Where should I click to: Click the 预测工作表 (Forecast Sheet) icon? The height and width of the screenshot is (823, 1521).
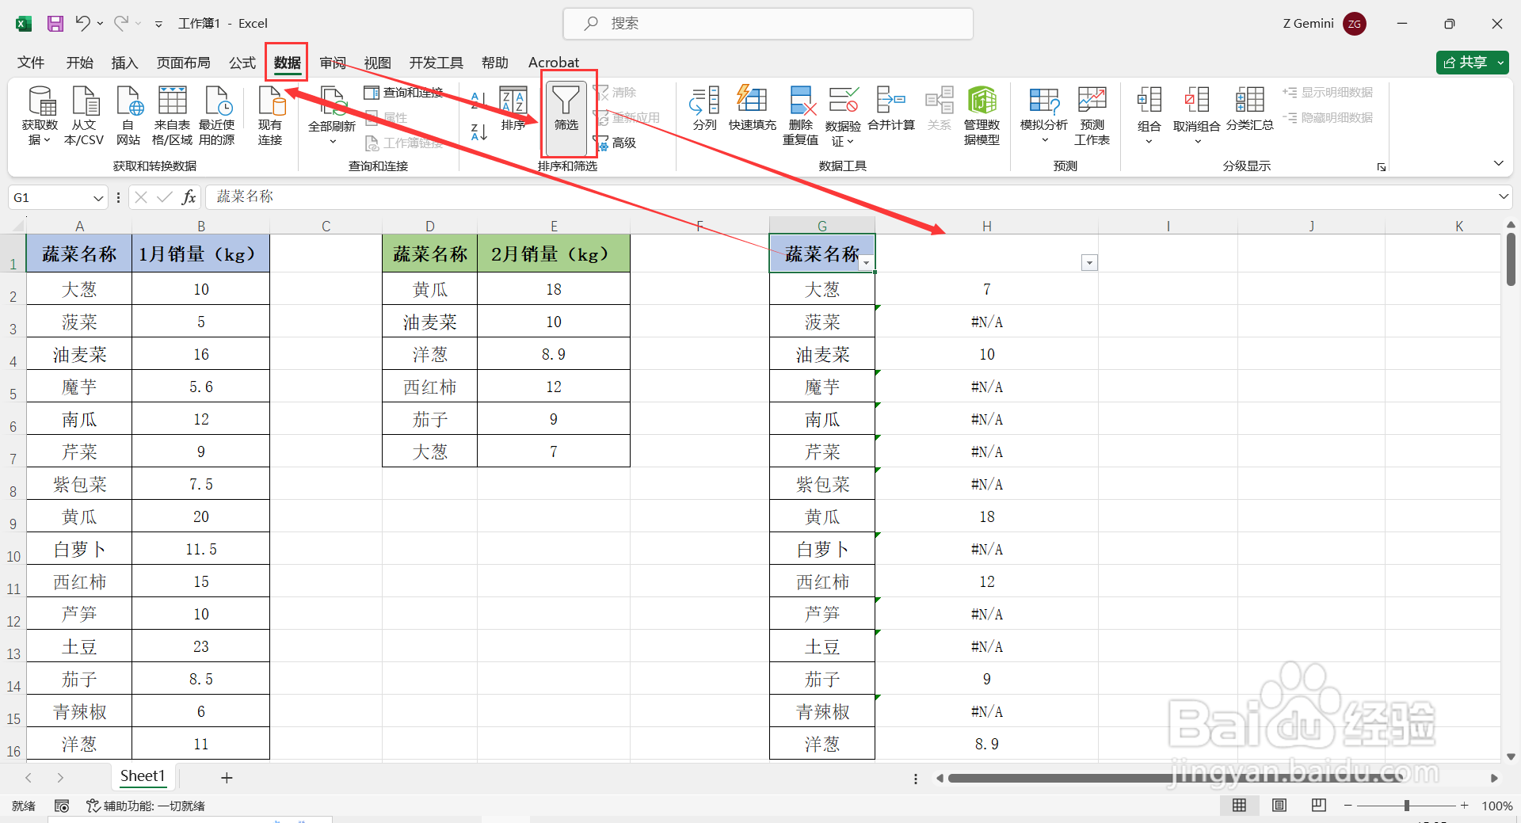[x=1091, y=115]
